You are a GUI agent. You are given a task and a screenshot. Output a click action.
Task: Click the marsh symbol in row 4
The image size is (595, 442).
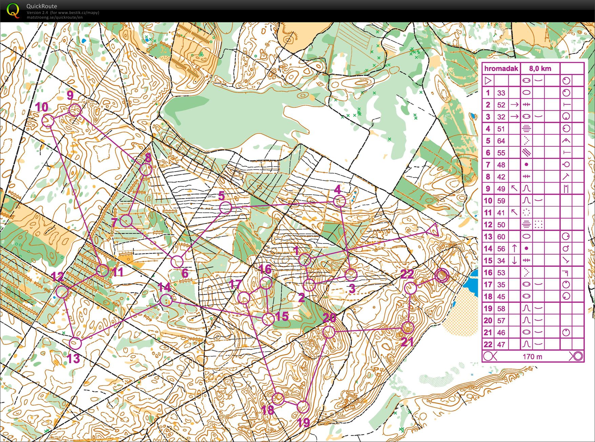click(x=526, y=129)
